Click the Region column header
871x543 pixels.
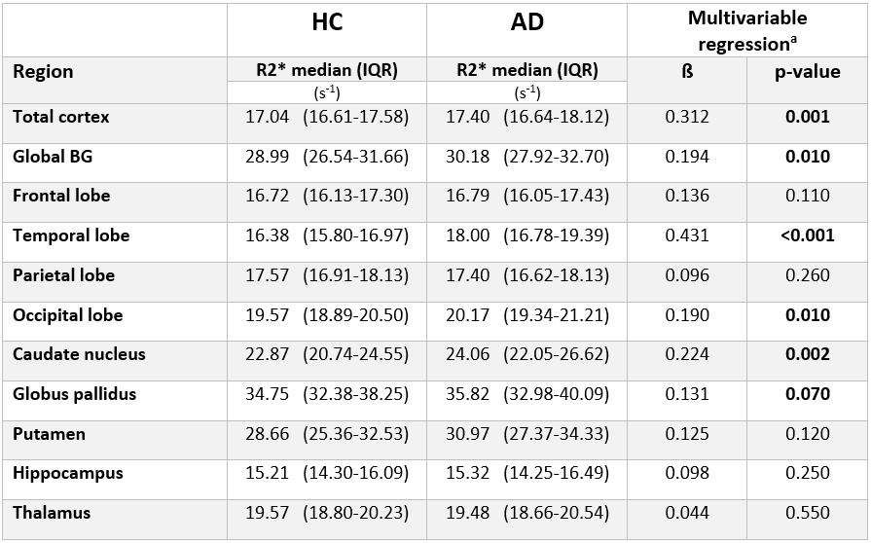click(43, 72)
